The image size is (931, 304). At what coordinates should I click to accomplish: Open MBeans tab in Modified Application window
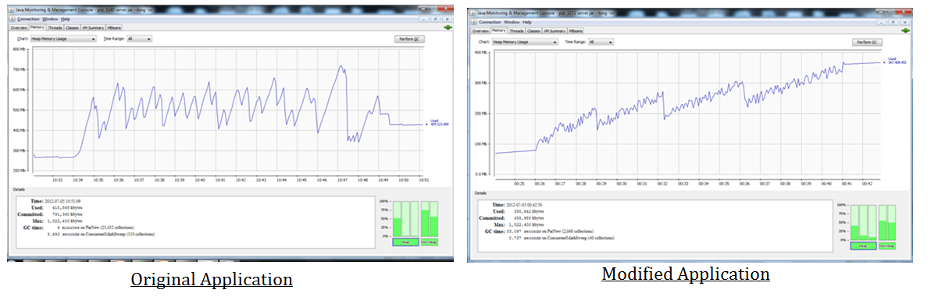pos(576,30)
